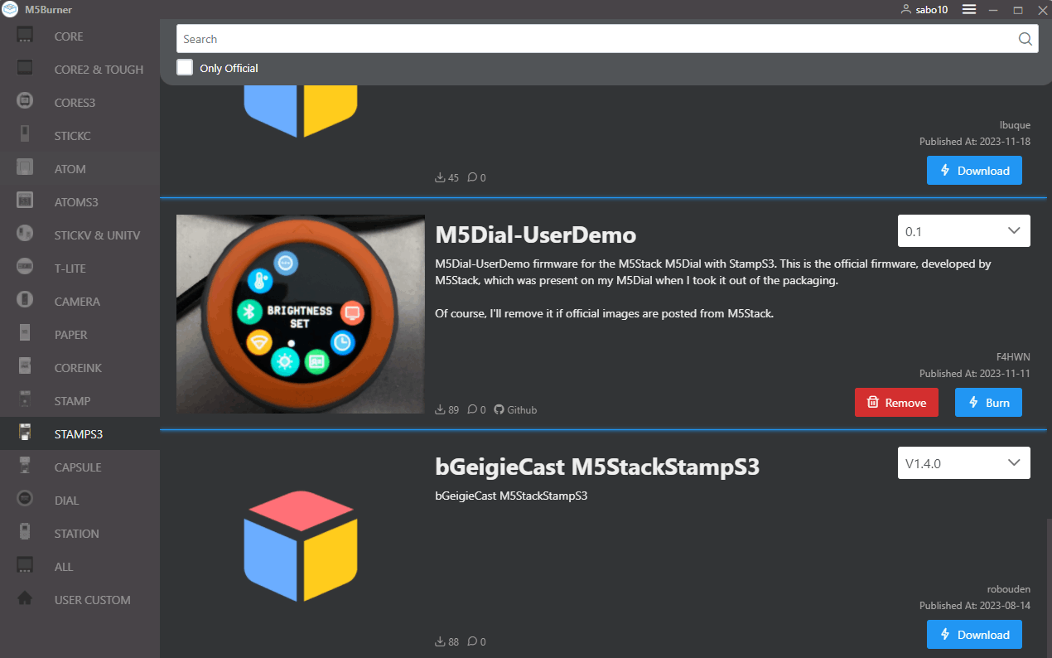Screen dimensions: 1052x658
Task: Click Published At: 2023-08-14 text
Action: pyautogui.click(x=975, y=606)
